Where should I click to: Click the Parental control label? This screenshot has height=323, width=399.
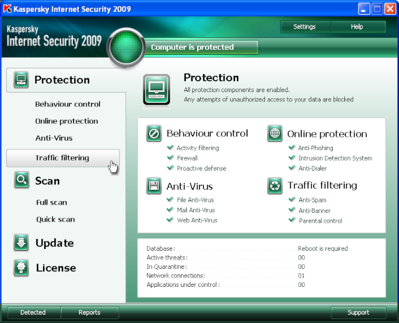320,221
